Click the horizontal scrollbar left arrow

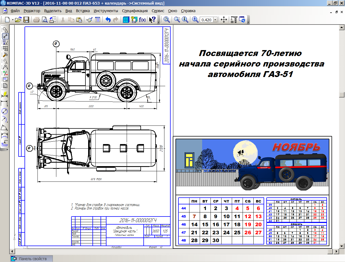point(12,251)
